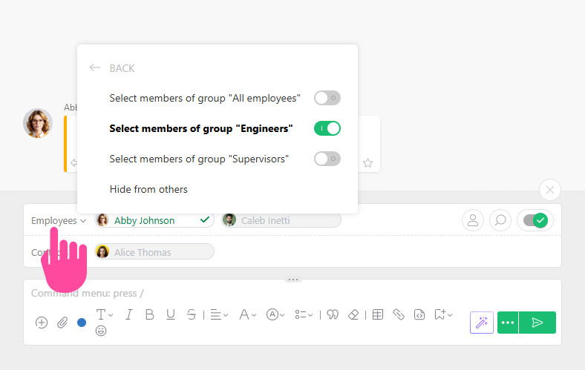585x370 pixels.
Task: Click the green three-dots more options button
Action: click(x=508, y=323)
